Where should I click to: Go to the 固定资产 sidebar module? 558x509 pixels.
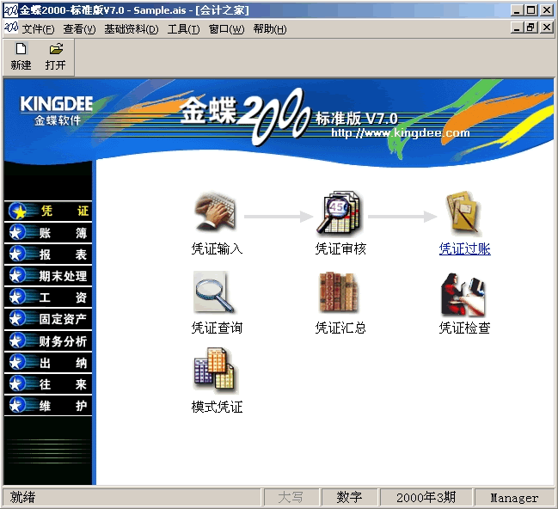pos(48,319)
